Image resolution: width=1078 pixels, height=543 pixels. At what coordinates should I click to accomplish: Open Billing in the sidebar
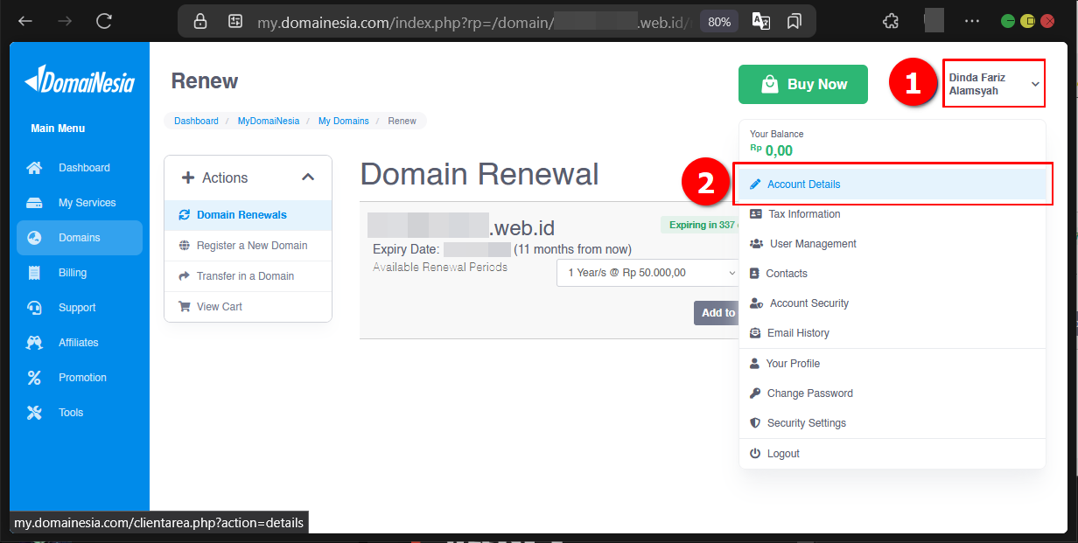click(80, 273)
